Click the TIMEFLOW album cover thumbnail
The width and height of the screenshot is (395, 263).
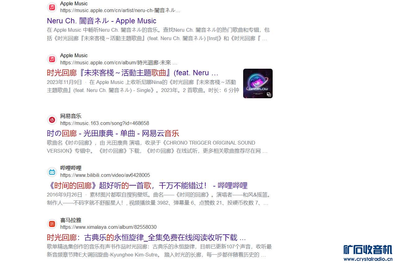(x=258, y=83)
